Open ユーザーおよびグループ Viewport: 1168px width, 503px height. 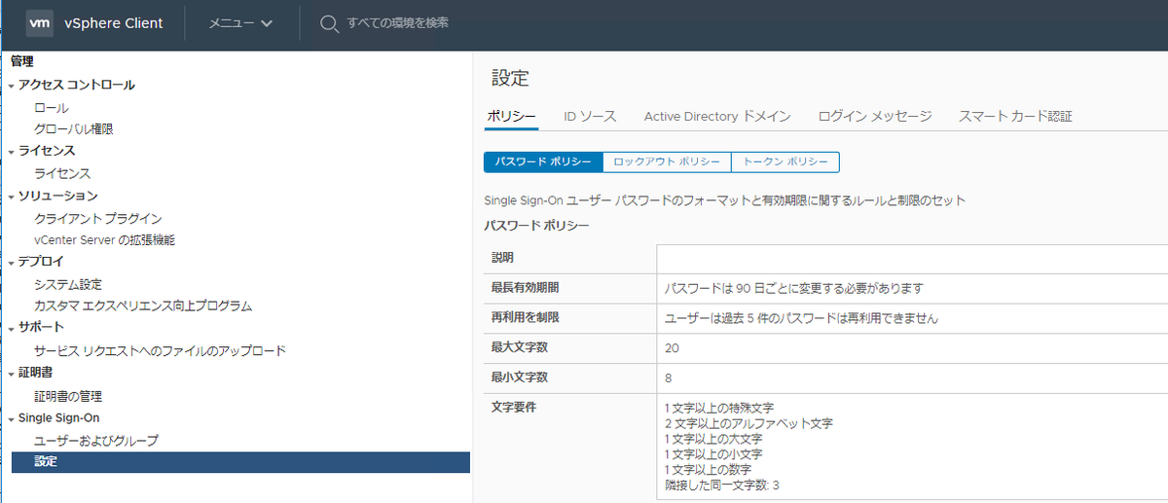click(96, 440)
